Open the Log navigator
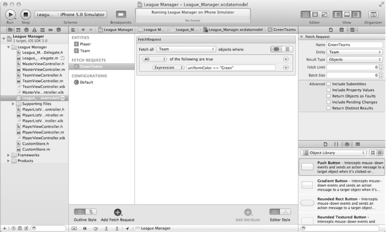 click(58, 30)
